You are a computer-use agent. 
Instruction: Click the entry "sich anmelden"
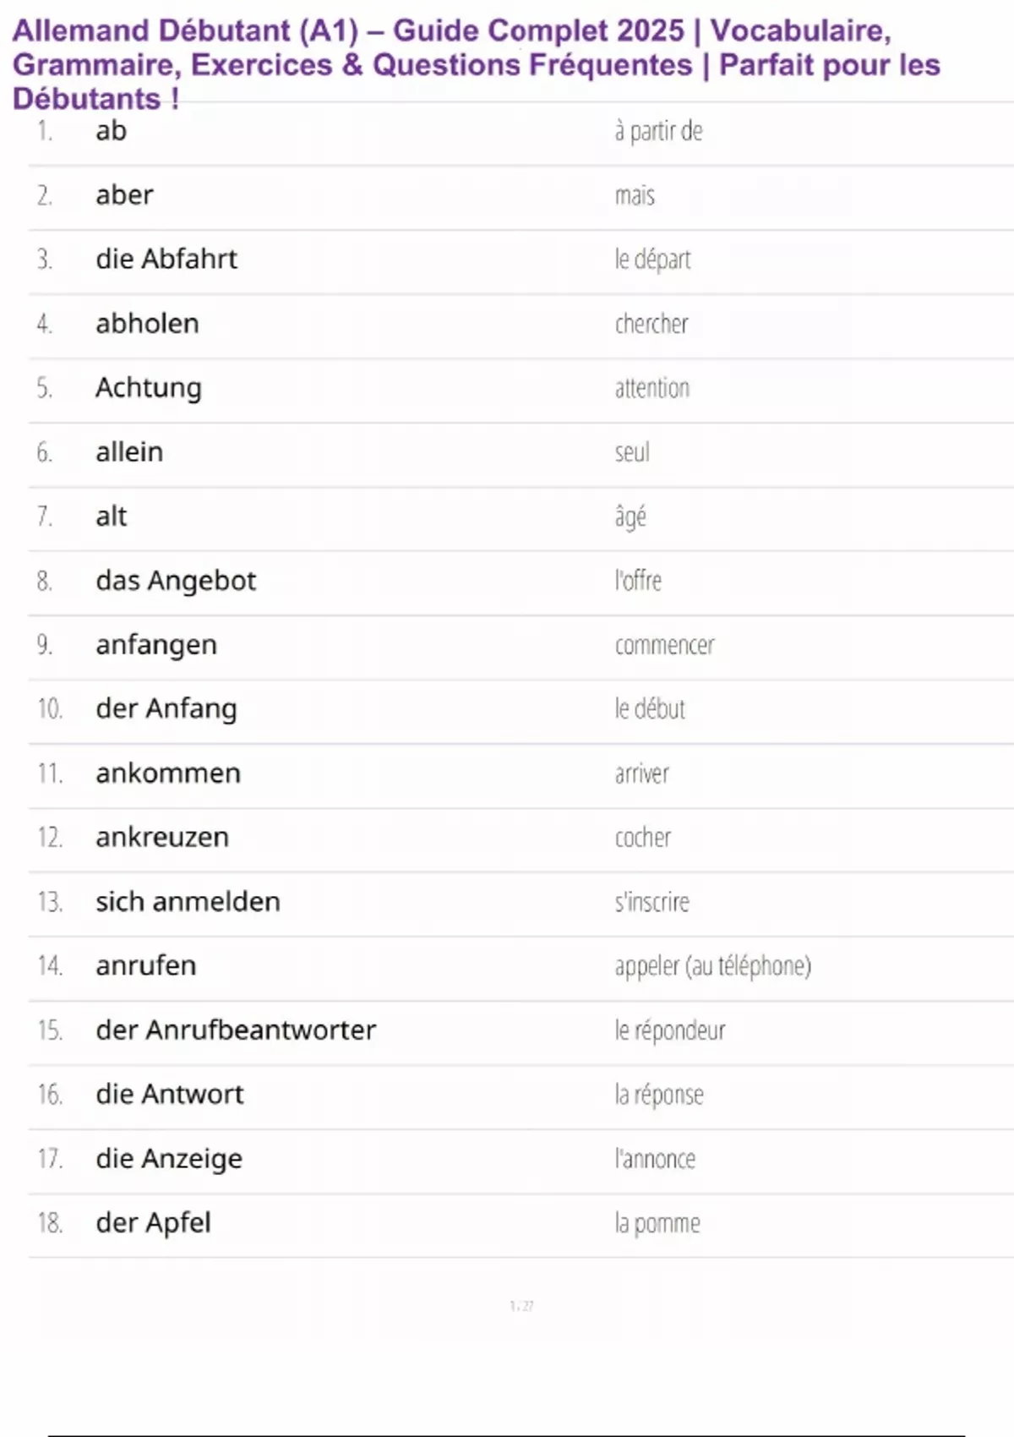tap(188, 902)
